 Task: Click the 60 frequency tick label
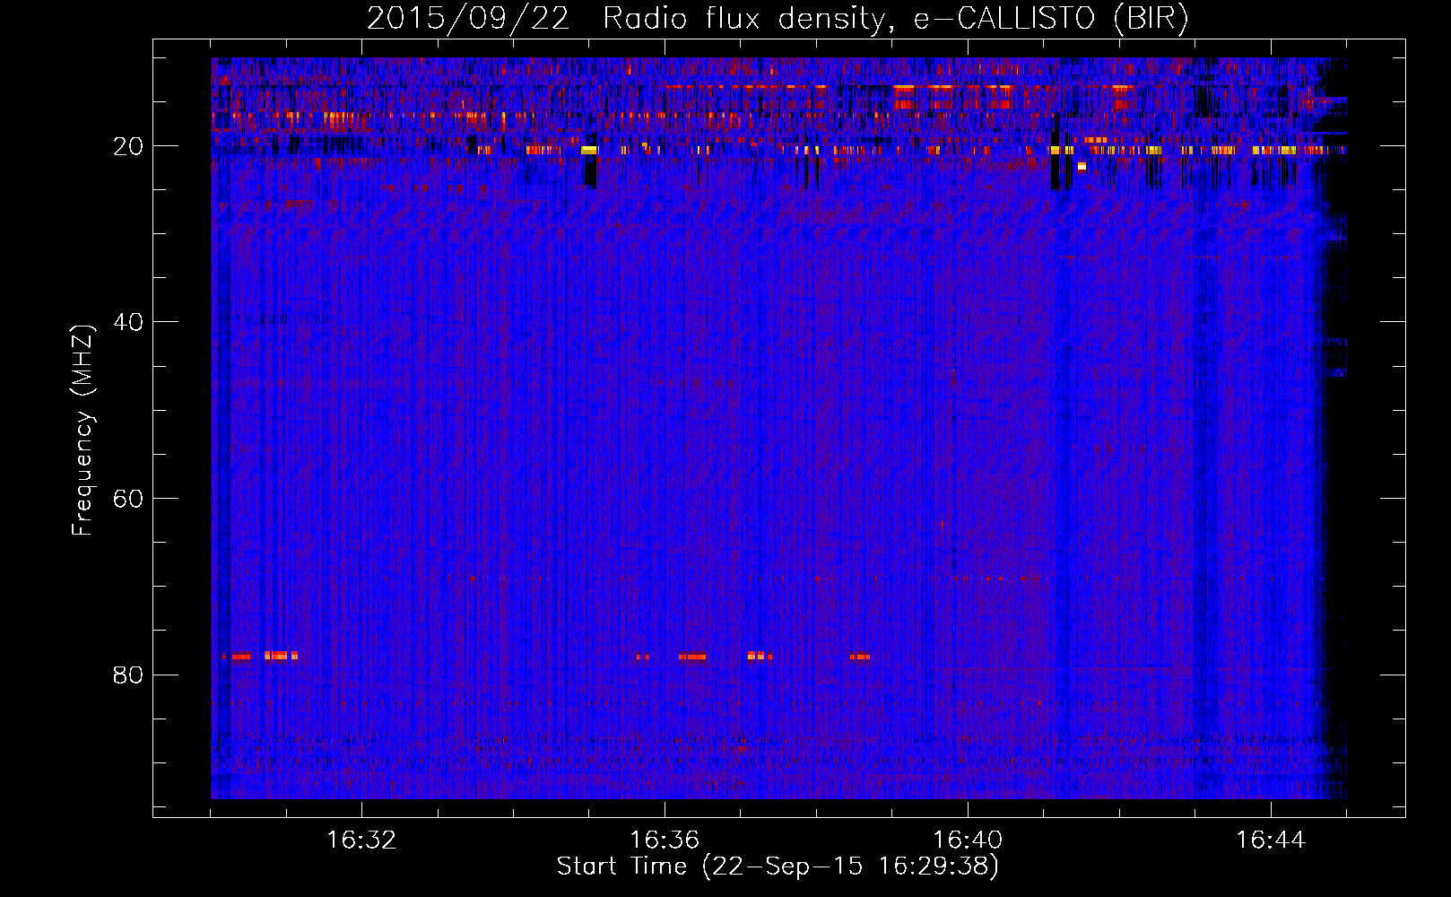point(128,499)
